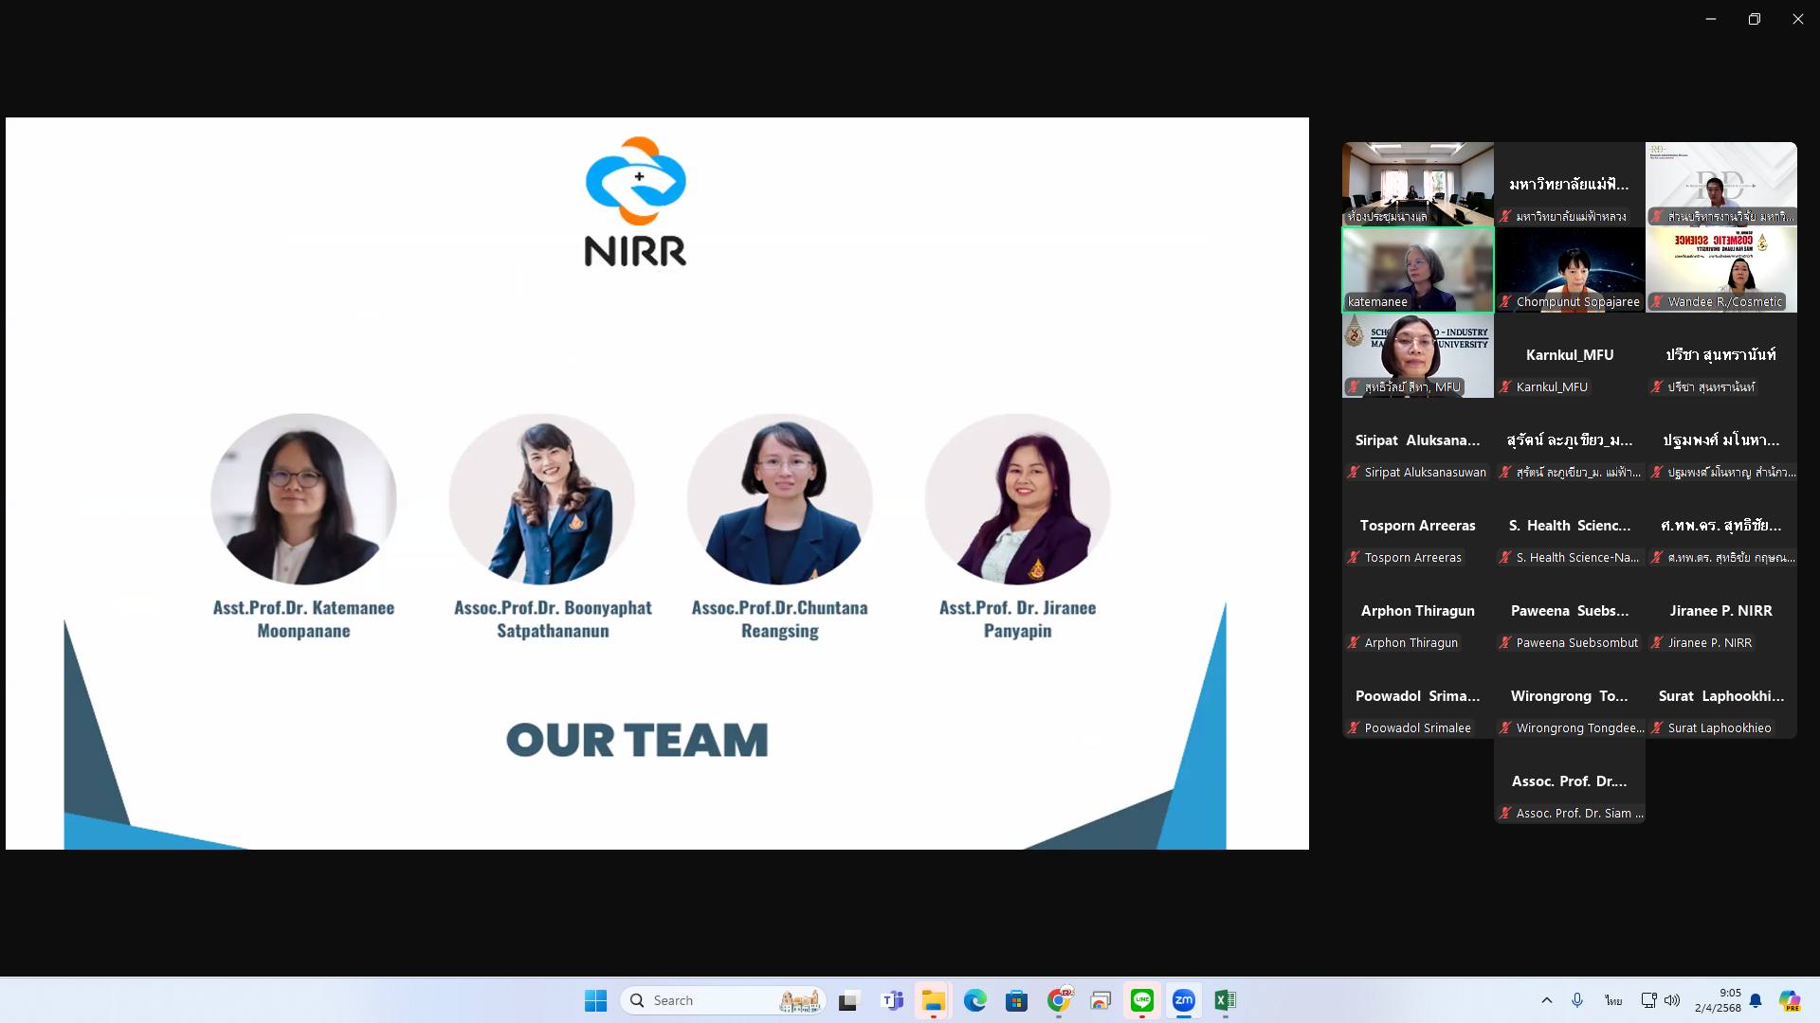Select S. Health Science participant tile
Viewport: 1820px width, 1023px height.
tap(1570, 526)
